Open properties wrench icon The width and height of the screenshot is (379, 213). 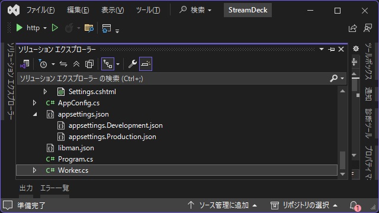pyautogui.click(x=133, y=64)
